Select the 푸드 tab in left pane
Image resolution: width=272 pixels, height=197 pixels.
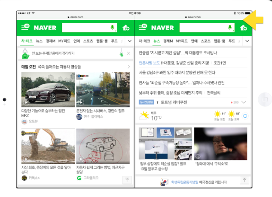click(114, 41)
